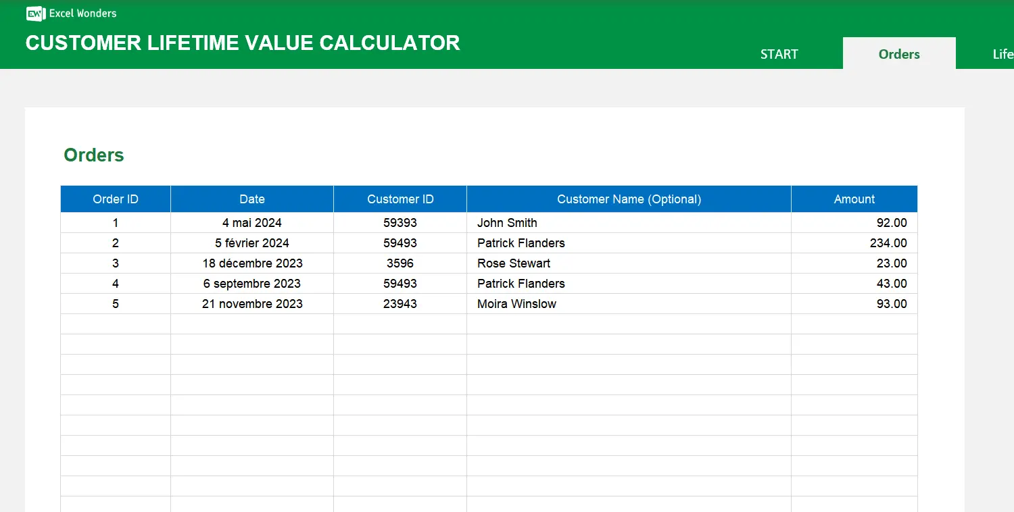1014x512 pixels.
Task: Click the date cell showing 4 mai 2024
Action: pos(251,222)
